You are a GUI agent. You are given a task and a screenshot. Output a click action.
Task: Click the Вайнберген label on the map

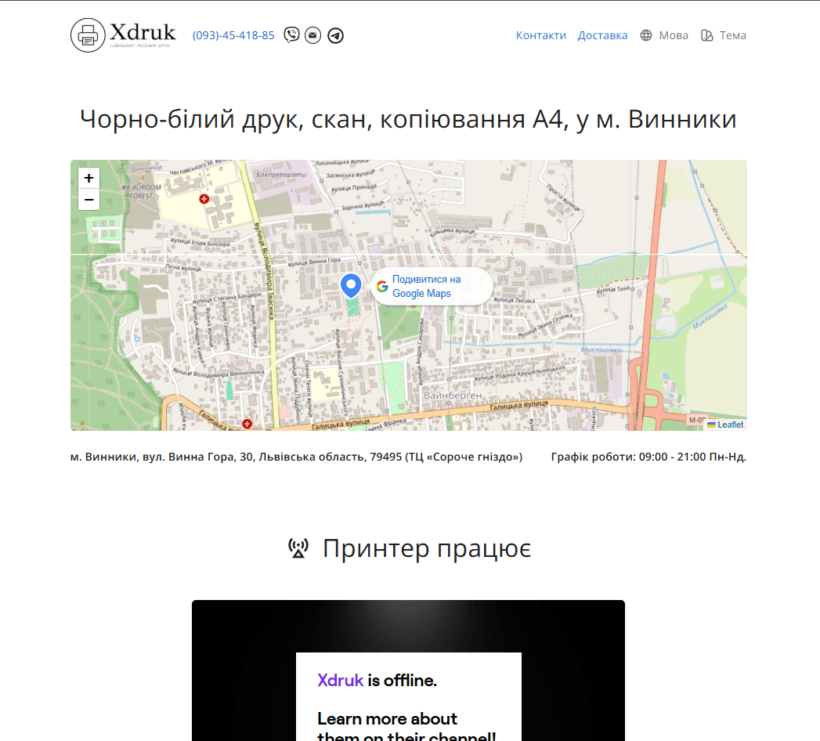453,396
